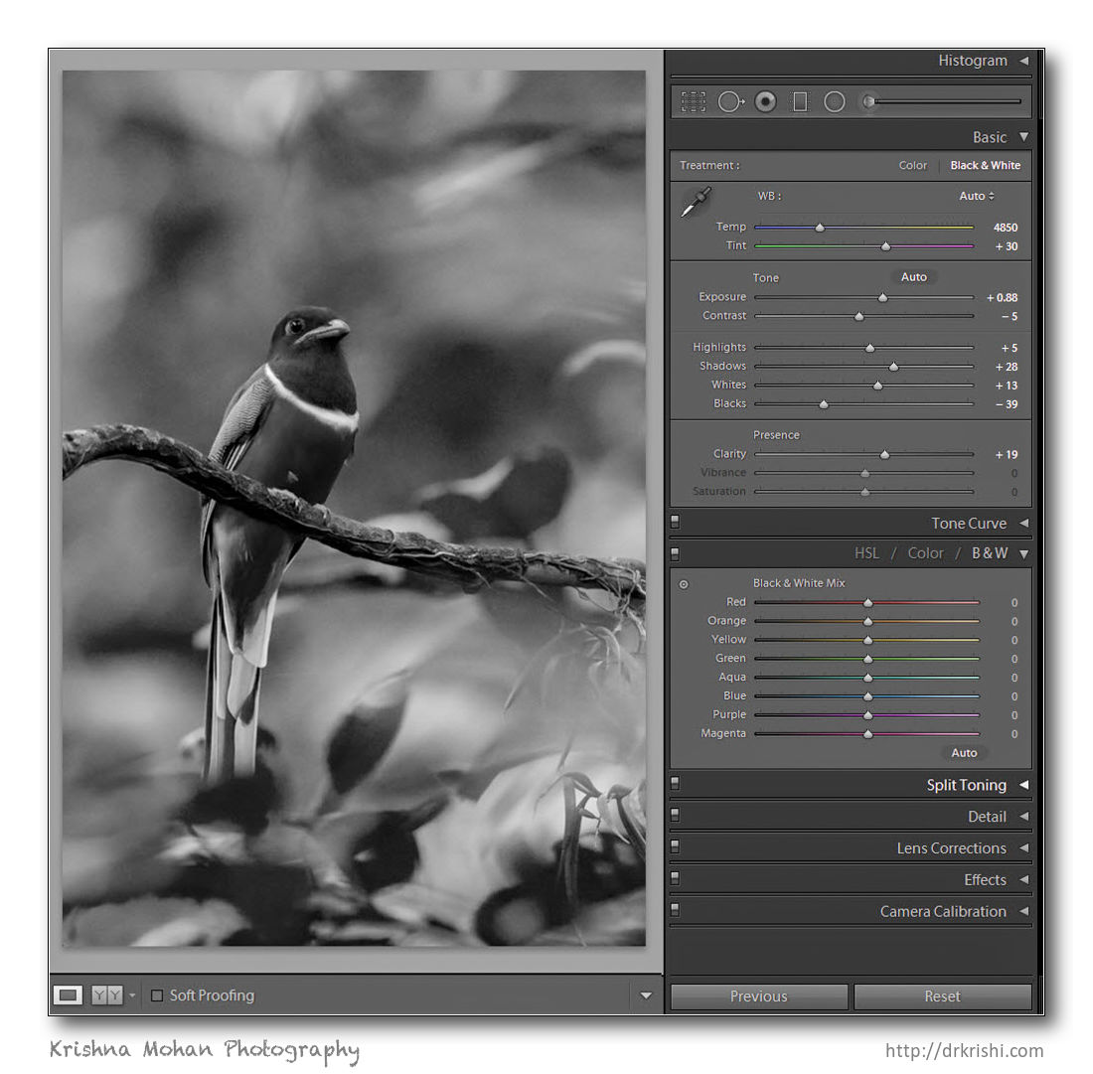This screenshot has height=1074, width=1093.
Task: Activate the Spot Removal tool
Action: coord(730,101)
